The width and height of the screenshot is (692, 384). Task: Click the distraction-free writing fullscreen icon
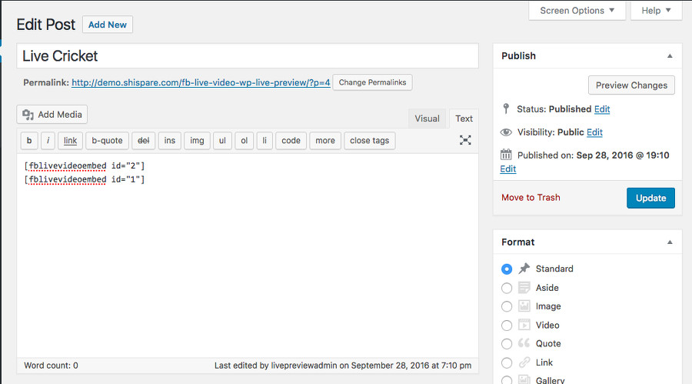point(465,140)
